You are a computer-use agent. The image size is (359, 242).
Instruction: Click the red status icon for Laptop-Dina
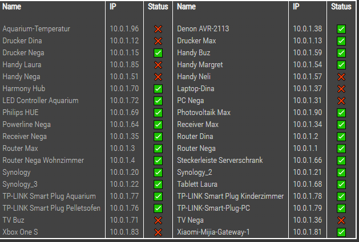341,89
